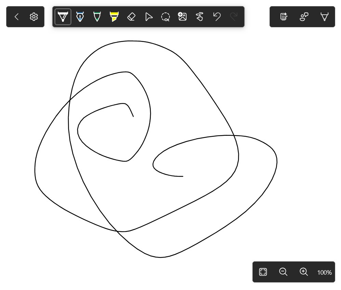The image size is (341, 290).
Task: Open the settings gear
Action: tap(34, 16)
